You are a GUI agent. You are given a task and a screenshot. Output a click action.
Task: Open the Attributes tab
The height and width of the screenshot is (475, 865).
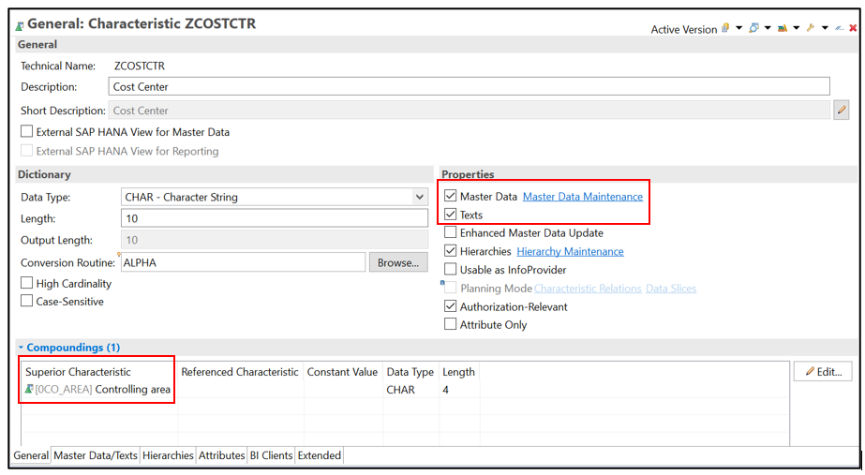coord(221,455)
